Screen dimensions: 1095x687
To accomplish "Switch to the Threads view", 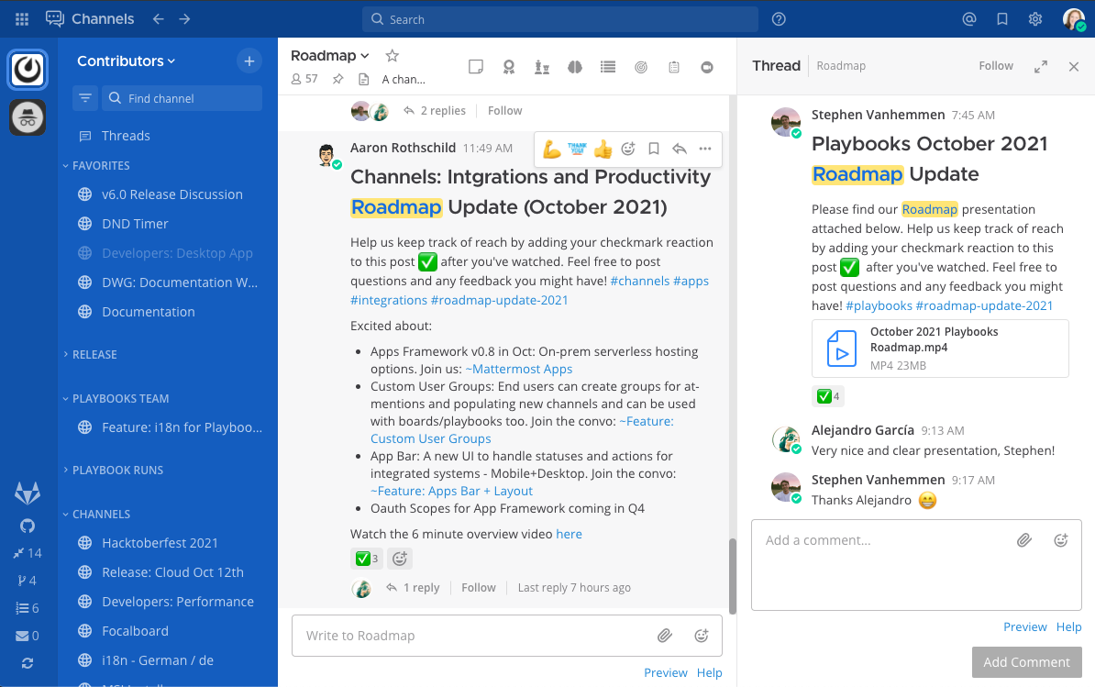I will 127,135.
